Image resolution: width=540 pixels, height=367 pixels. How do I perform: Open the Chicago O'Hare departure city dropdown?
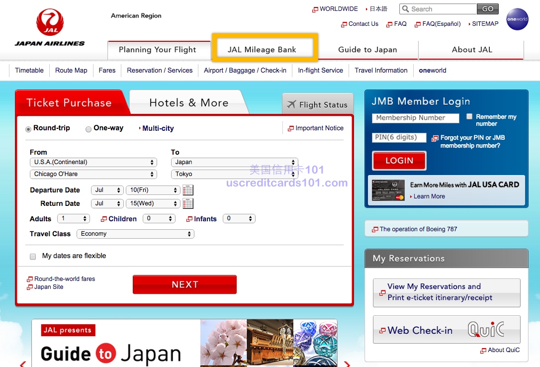click(93, 175)
